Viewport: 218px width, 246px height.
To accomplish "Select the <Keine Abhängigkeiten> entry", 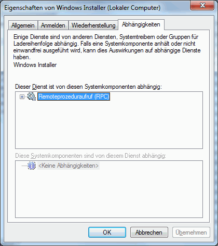I will click(69, 166).
